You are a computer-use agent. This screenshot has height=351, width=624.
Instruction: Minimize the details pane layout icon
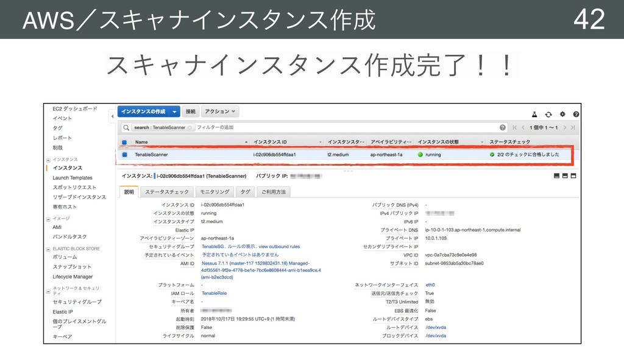tap(556, 175)
